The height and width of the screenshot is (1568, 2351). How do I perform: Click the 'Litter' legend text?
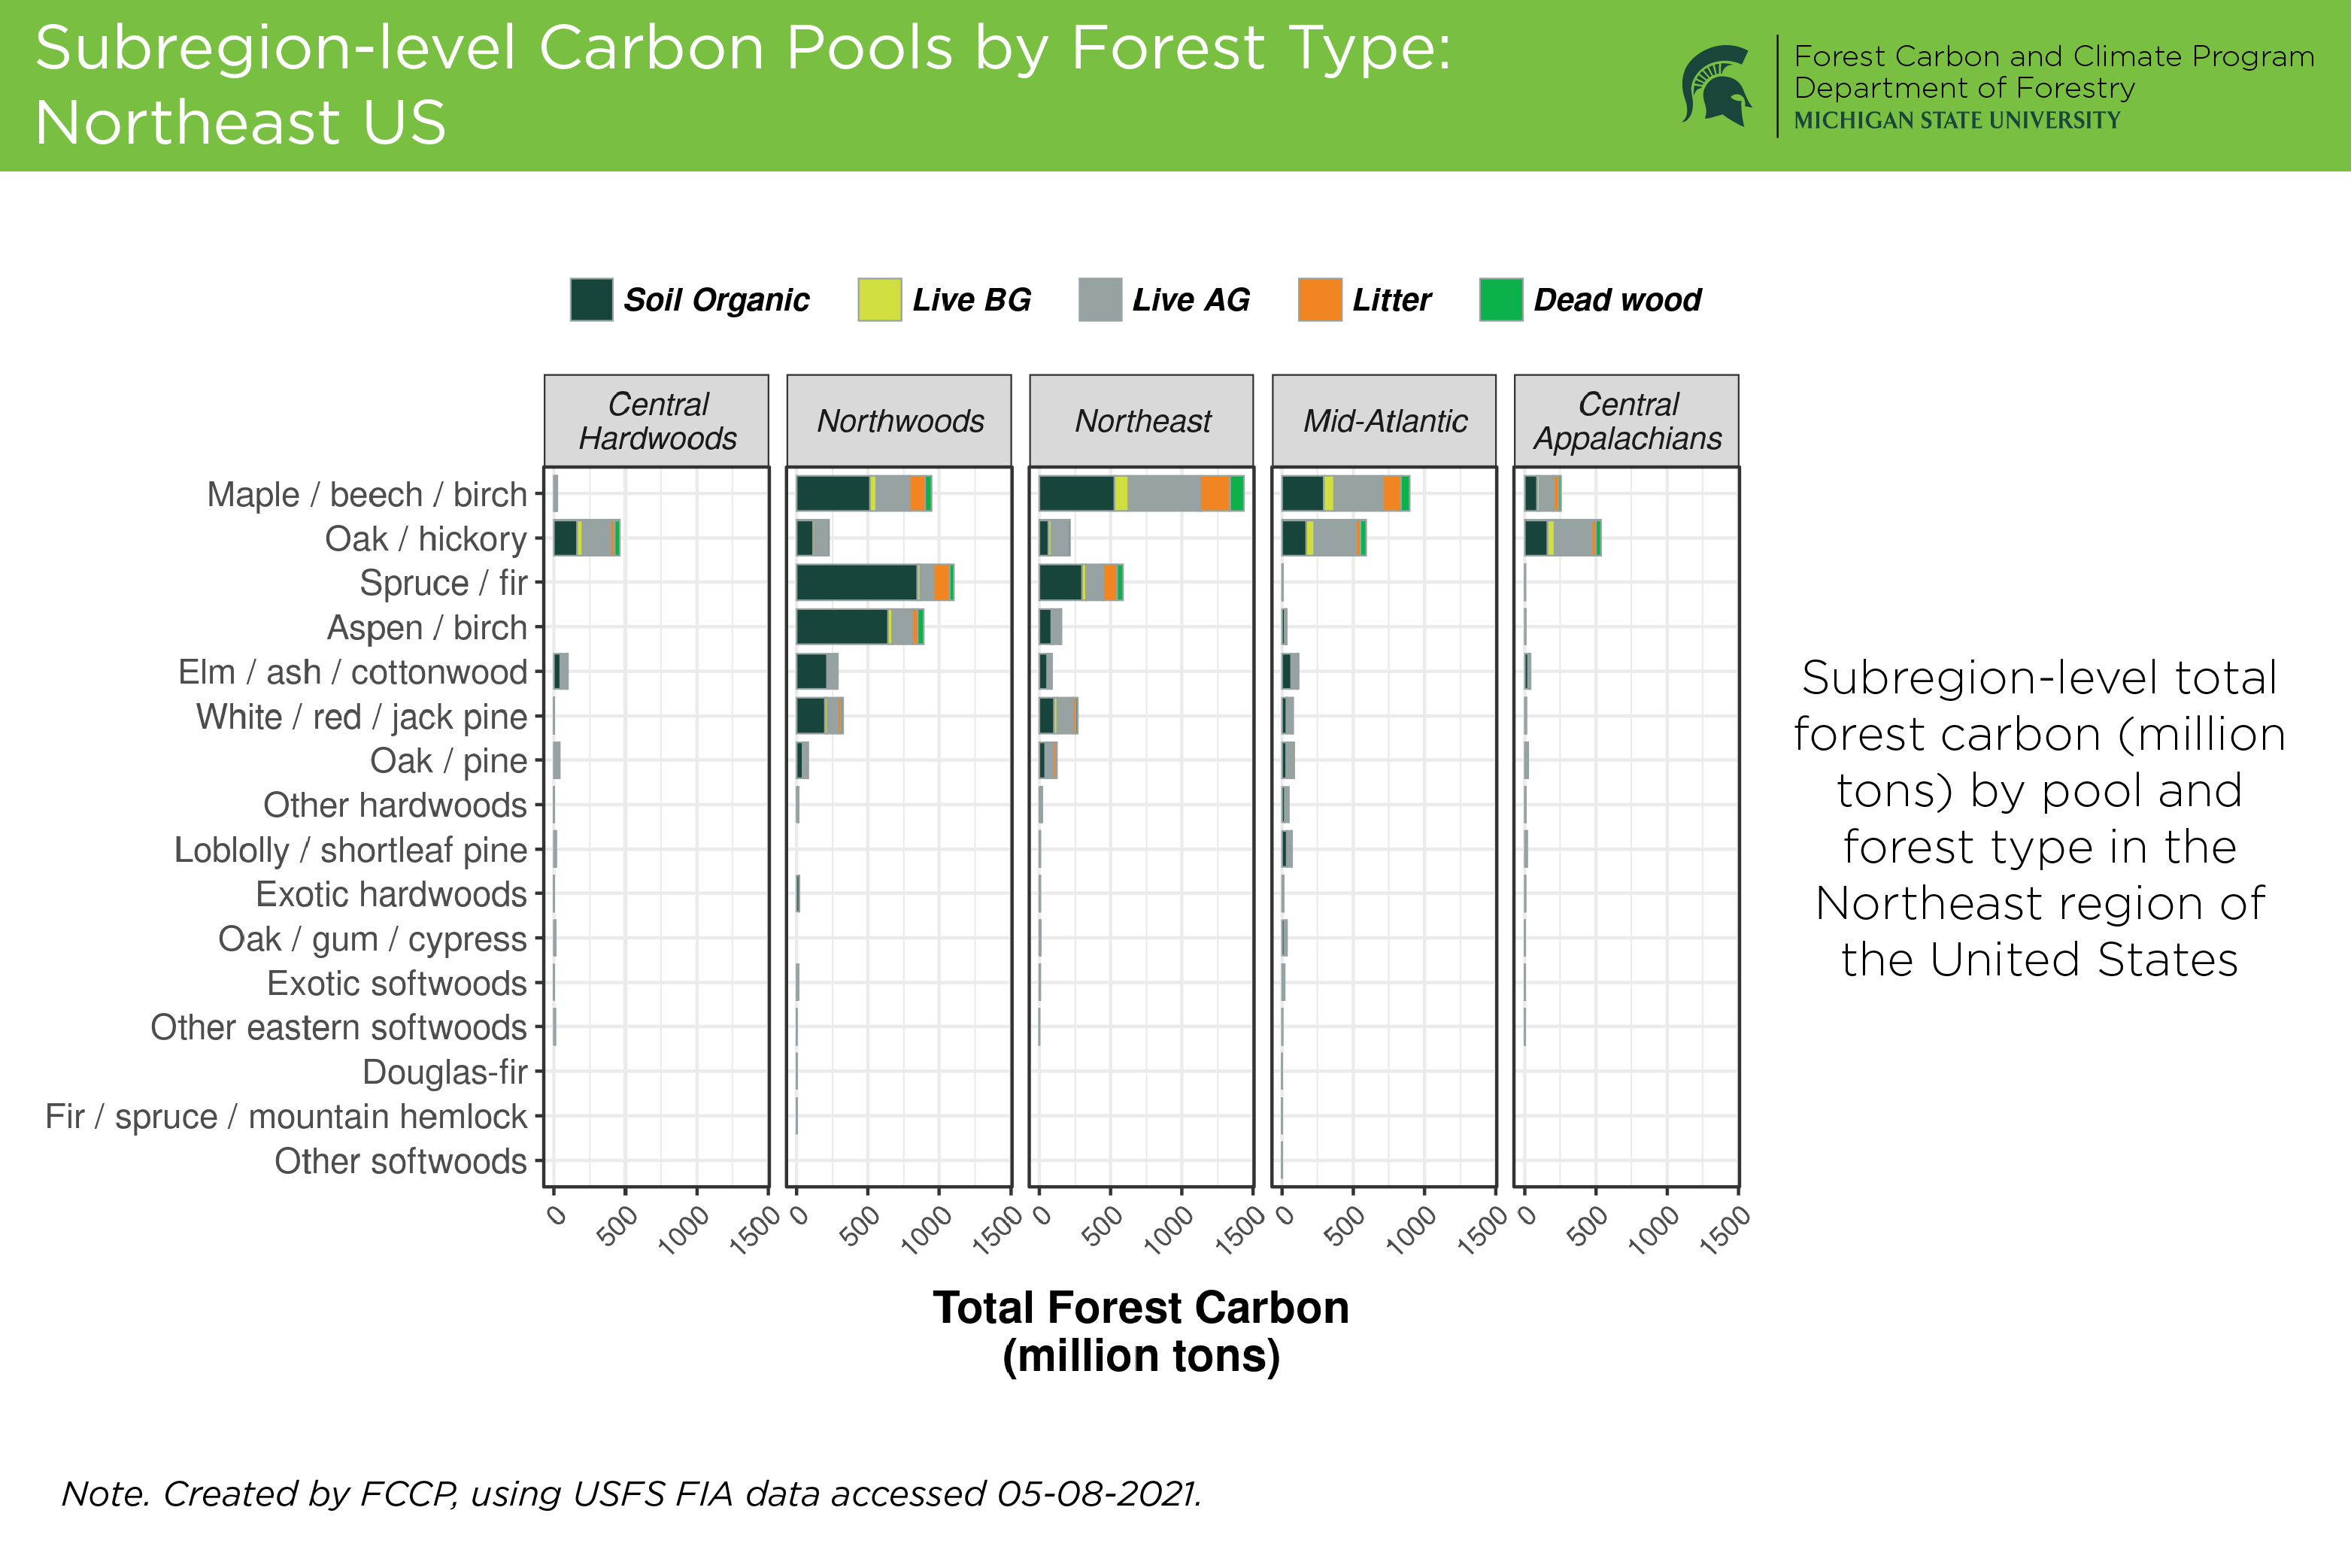point(1391,300)
